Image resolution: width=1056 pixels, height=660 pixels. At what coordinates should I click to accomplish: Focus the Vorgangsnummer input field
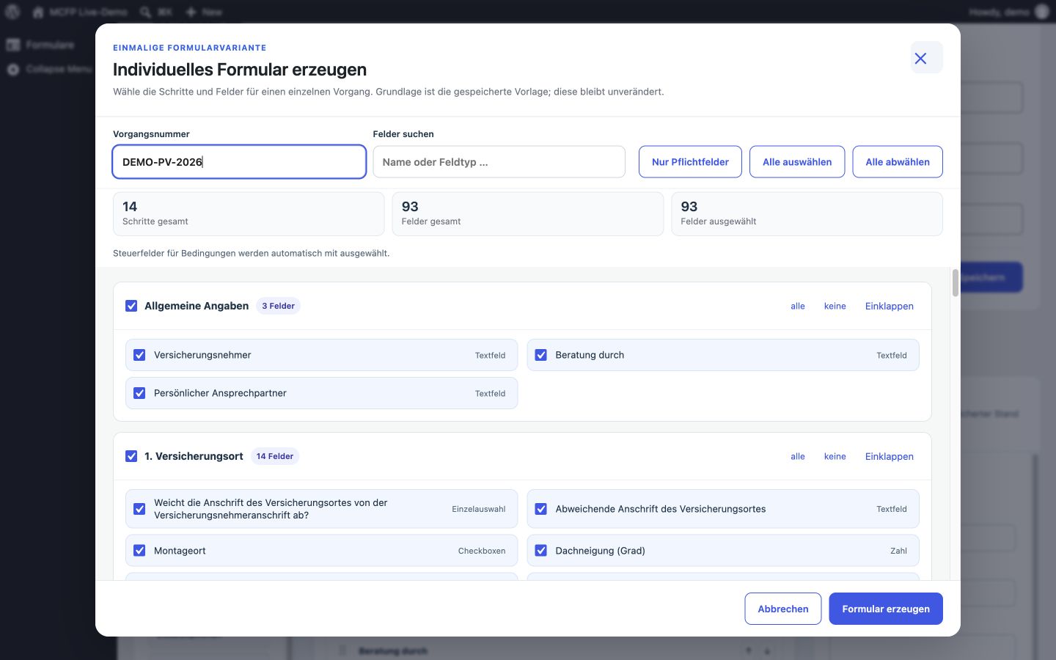[x=239, y=162]
